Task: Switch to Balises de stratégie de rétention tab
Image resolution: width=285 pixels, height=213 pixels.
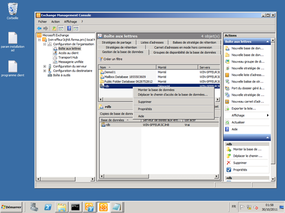Action: coord(194,42)
